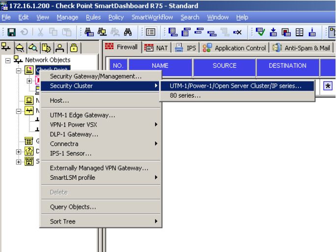Open the Sort Tree submenu
The image size is (336, 252).
[x=101, y=221]
